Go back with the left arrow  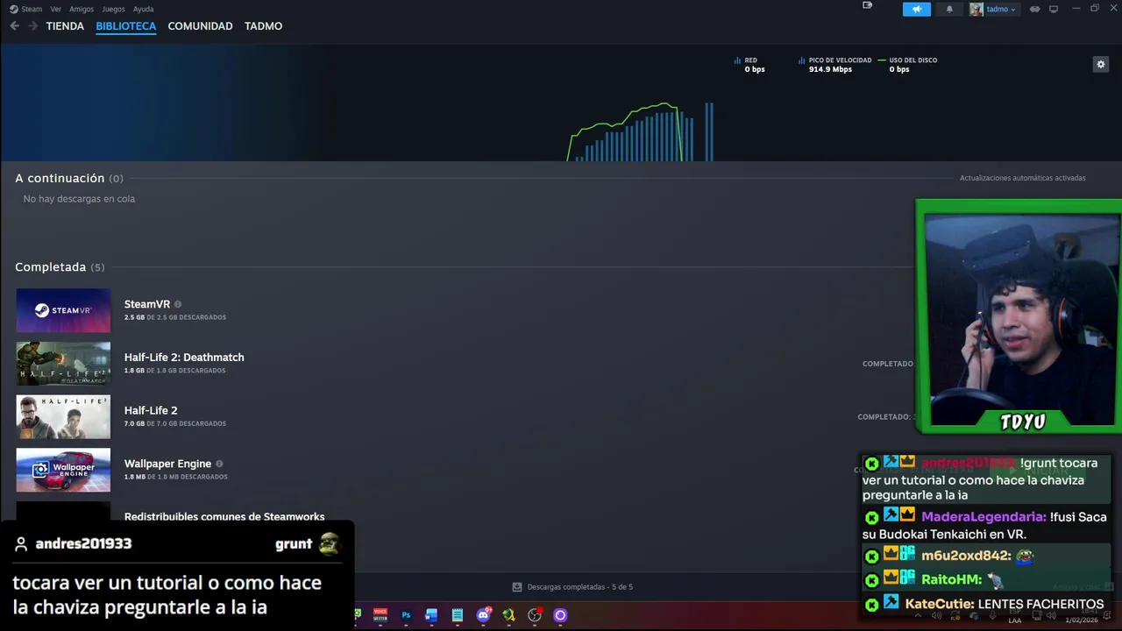point(15,26)
